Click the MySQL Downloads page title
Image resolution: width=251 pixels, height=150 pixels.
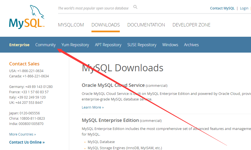123,68
